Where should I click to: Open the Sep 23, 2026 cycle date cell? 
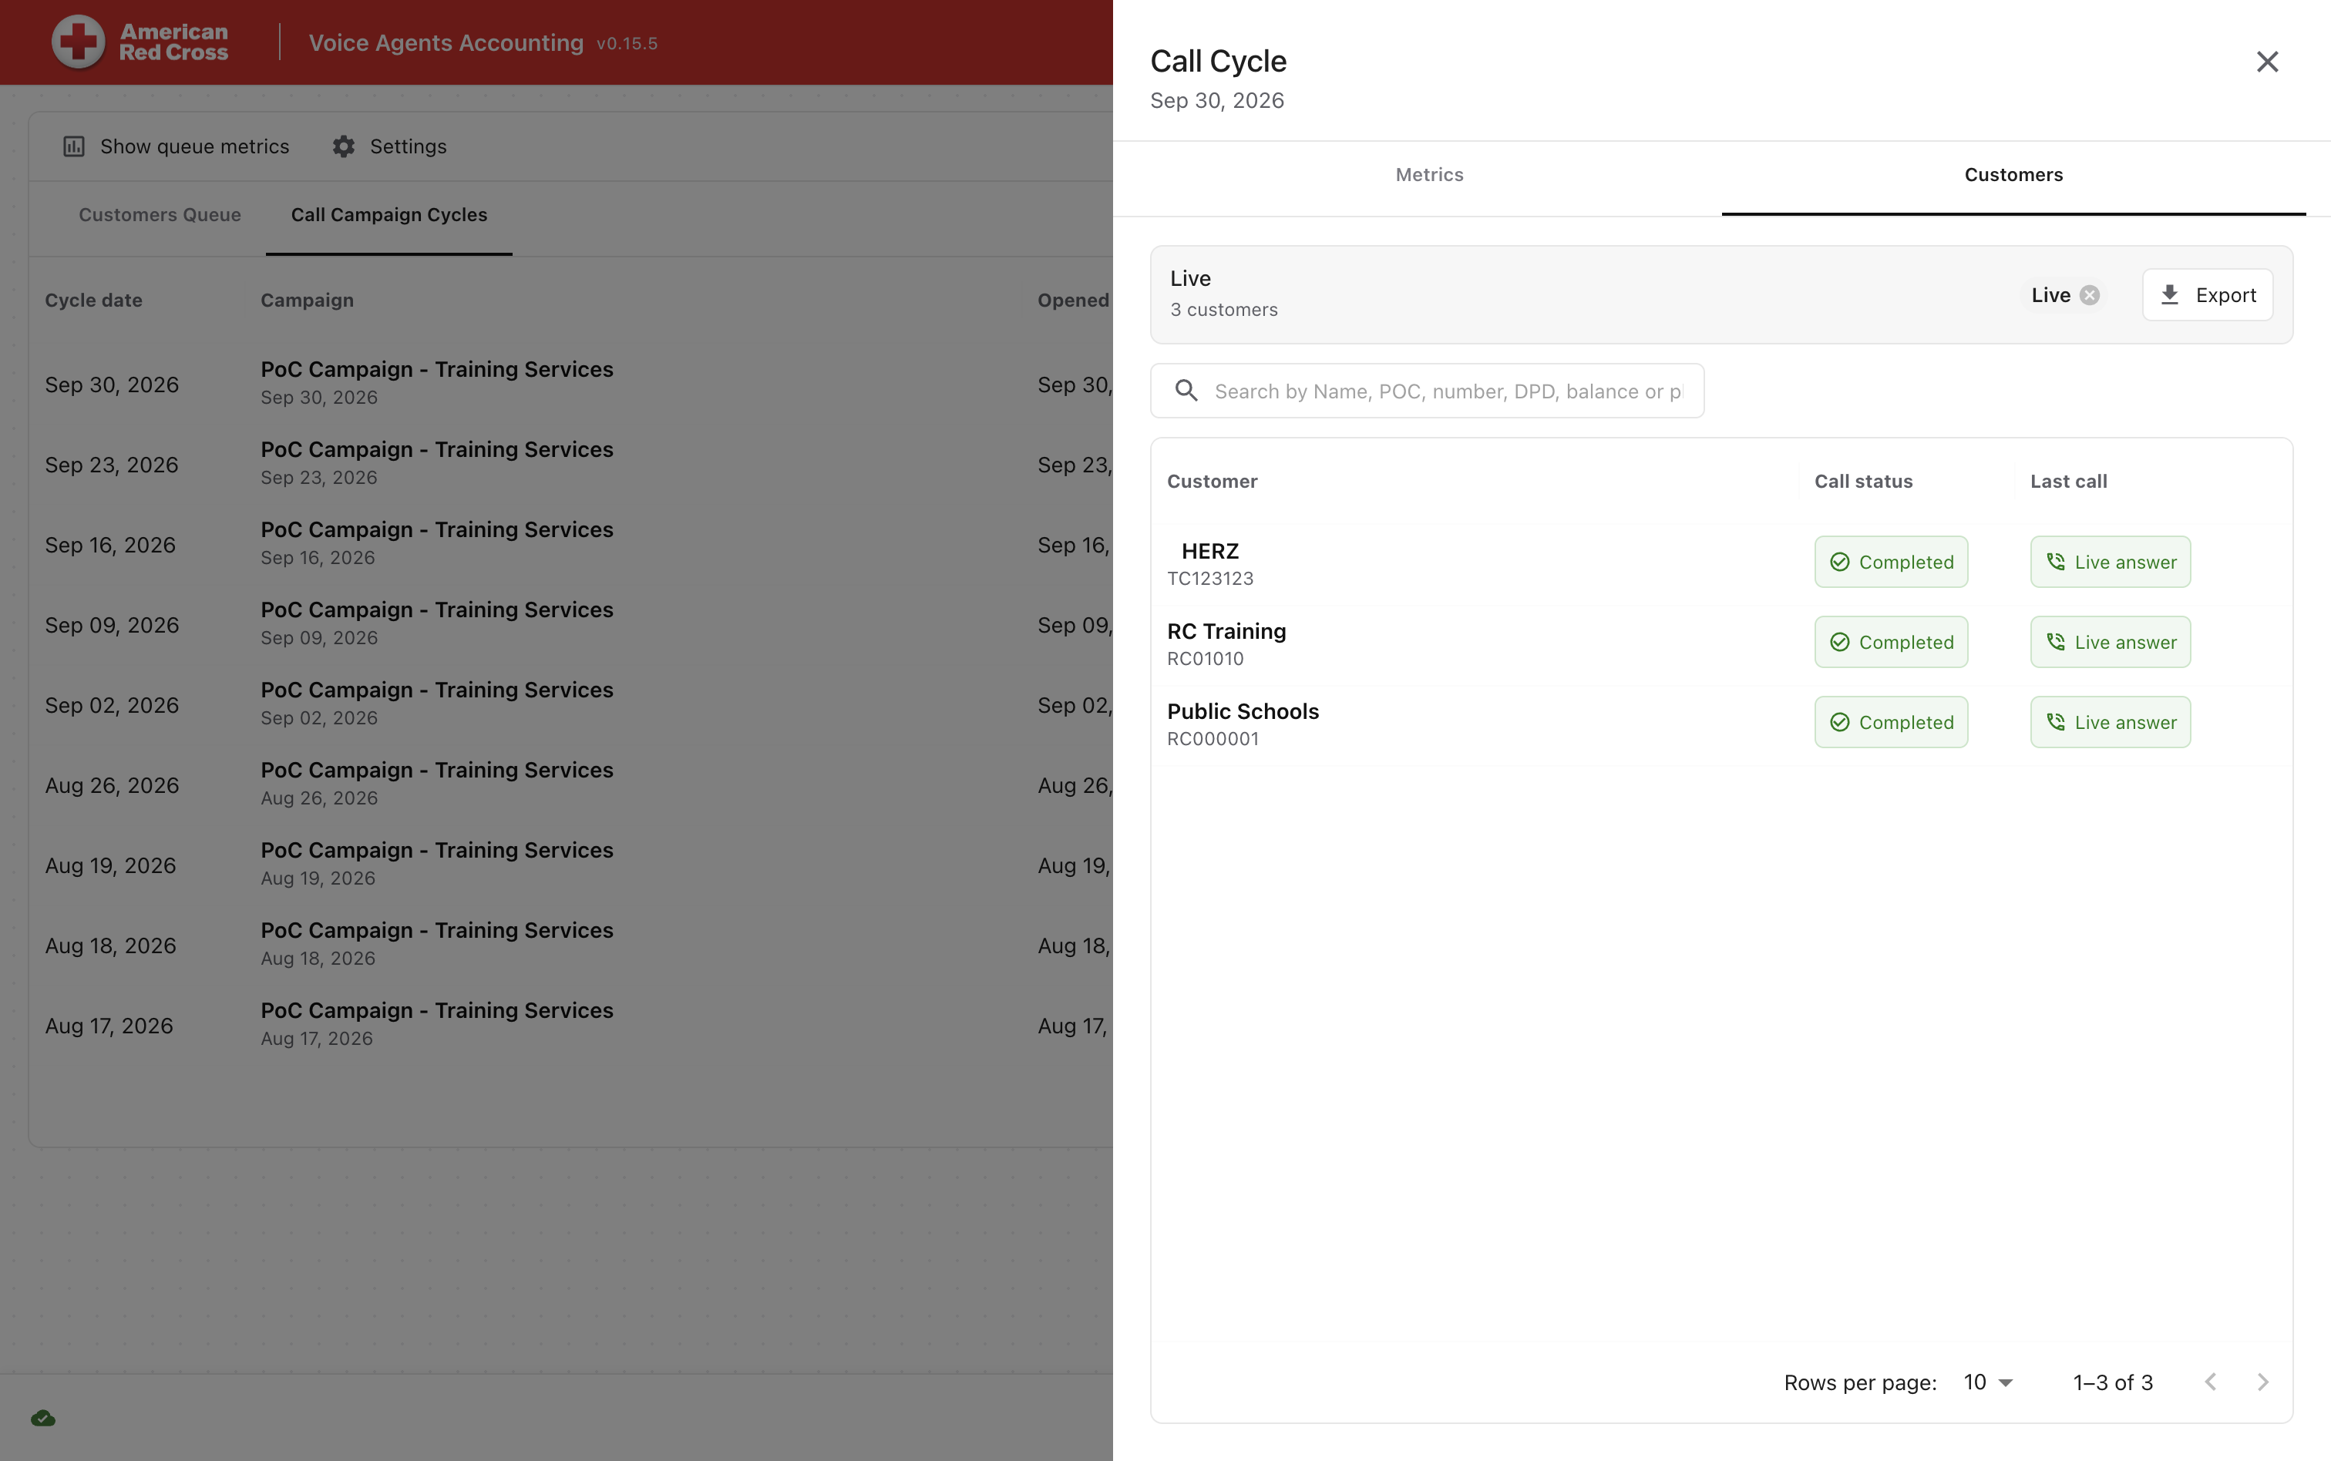111,465
